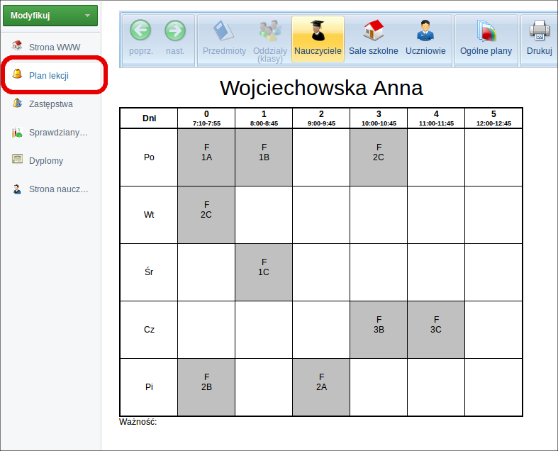Open Strona naucz... in the sidebar
Viewport: 558px width, 451px height.
[x=58, y=189]
